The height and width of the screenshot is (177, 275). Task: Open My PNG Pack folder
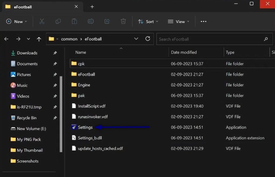pyautogui.click(x=29, y=140)
